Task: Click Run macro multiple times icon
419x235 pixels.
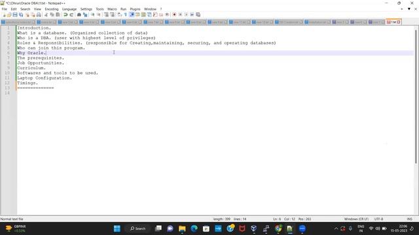Action: pyautogui.click(x=192, y=14)
